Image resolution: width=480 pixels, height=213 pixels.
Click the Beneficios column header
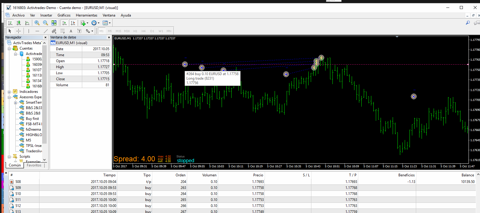pyautogui.click(x=406, y=175)
